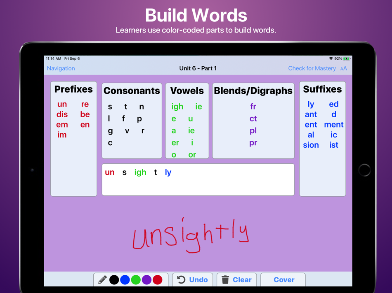
Task: Click Check for Mastery
Action: [x=312, y=68]
